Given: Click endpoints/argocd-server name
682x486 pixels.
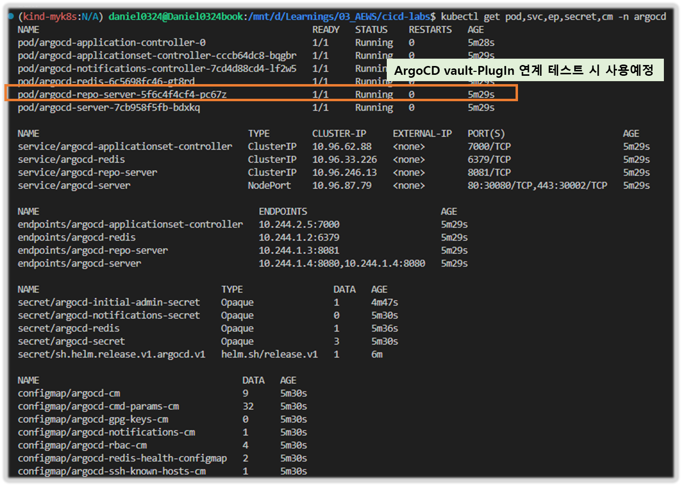Looking at the screenshot, I should tap(79, 264).
